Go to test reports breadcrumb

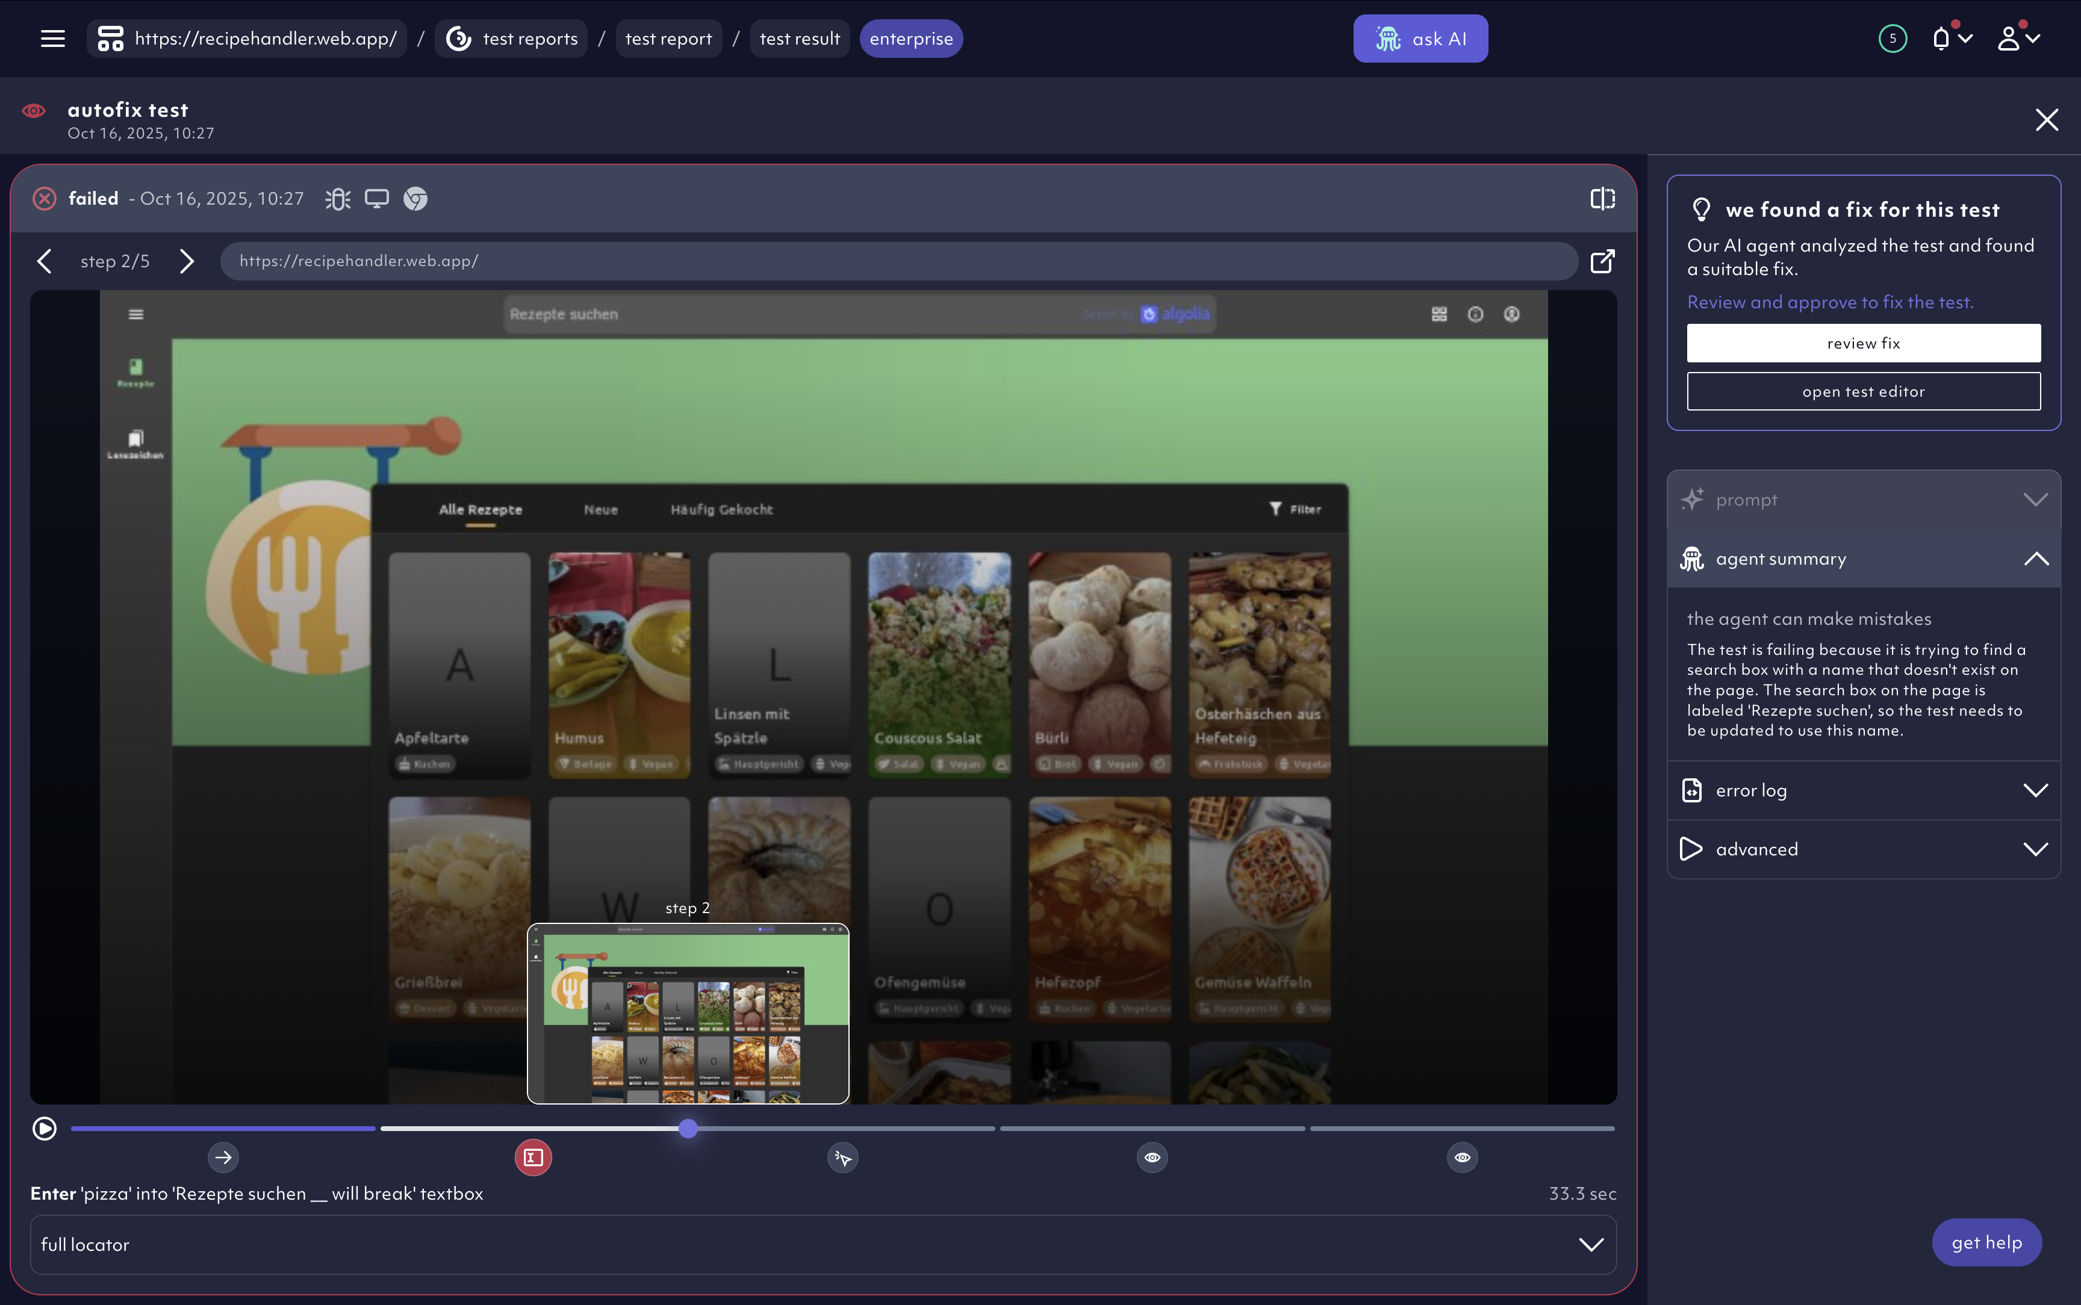512,39
